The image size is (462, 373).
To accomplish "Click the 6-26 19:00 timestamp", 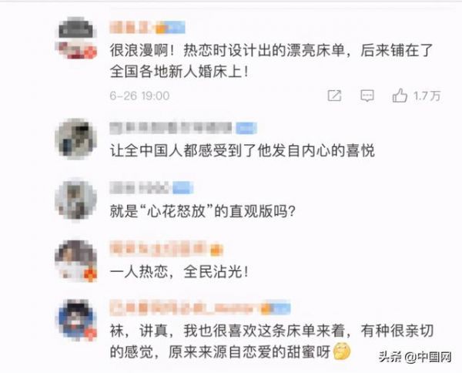I will (139, 96).
